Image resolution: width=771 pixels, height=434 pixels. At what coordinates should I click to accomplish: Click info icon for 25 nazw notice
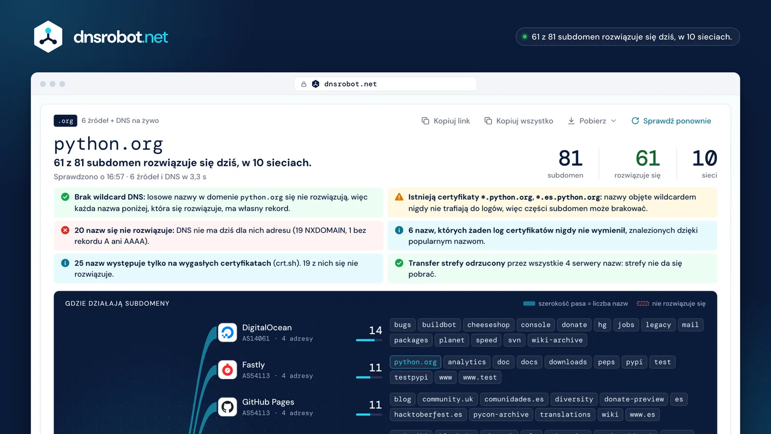(65, 263)
